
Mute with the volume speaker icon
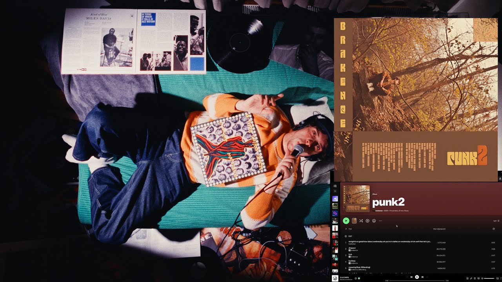coord(482,278)
